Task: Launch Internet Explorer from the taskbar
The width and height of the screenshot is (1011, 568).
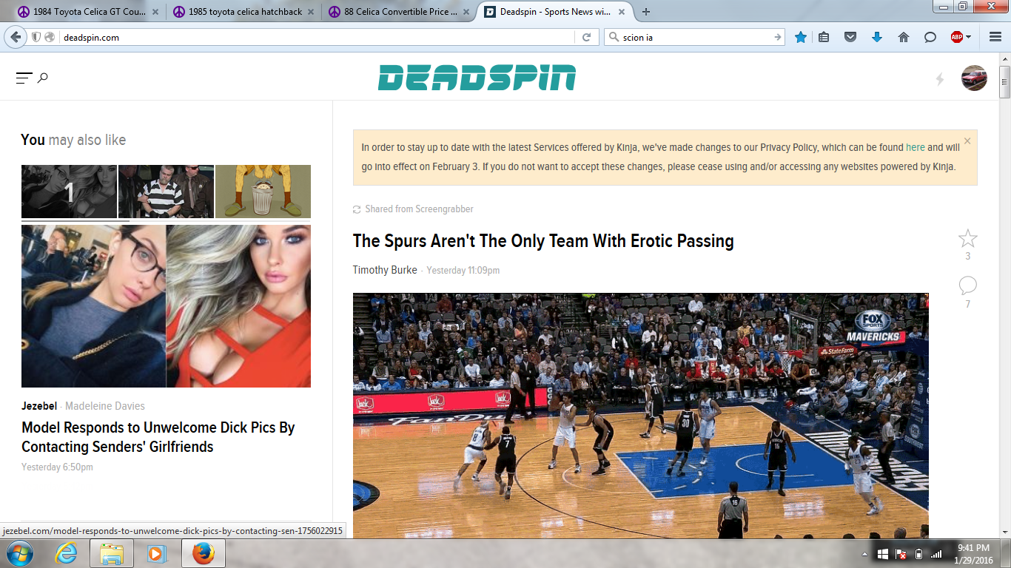Action: (66, 553)
